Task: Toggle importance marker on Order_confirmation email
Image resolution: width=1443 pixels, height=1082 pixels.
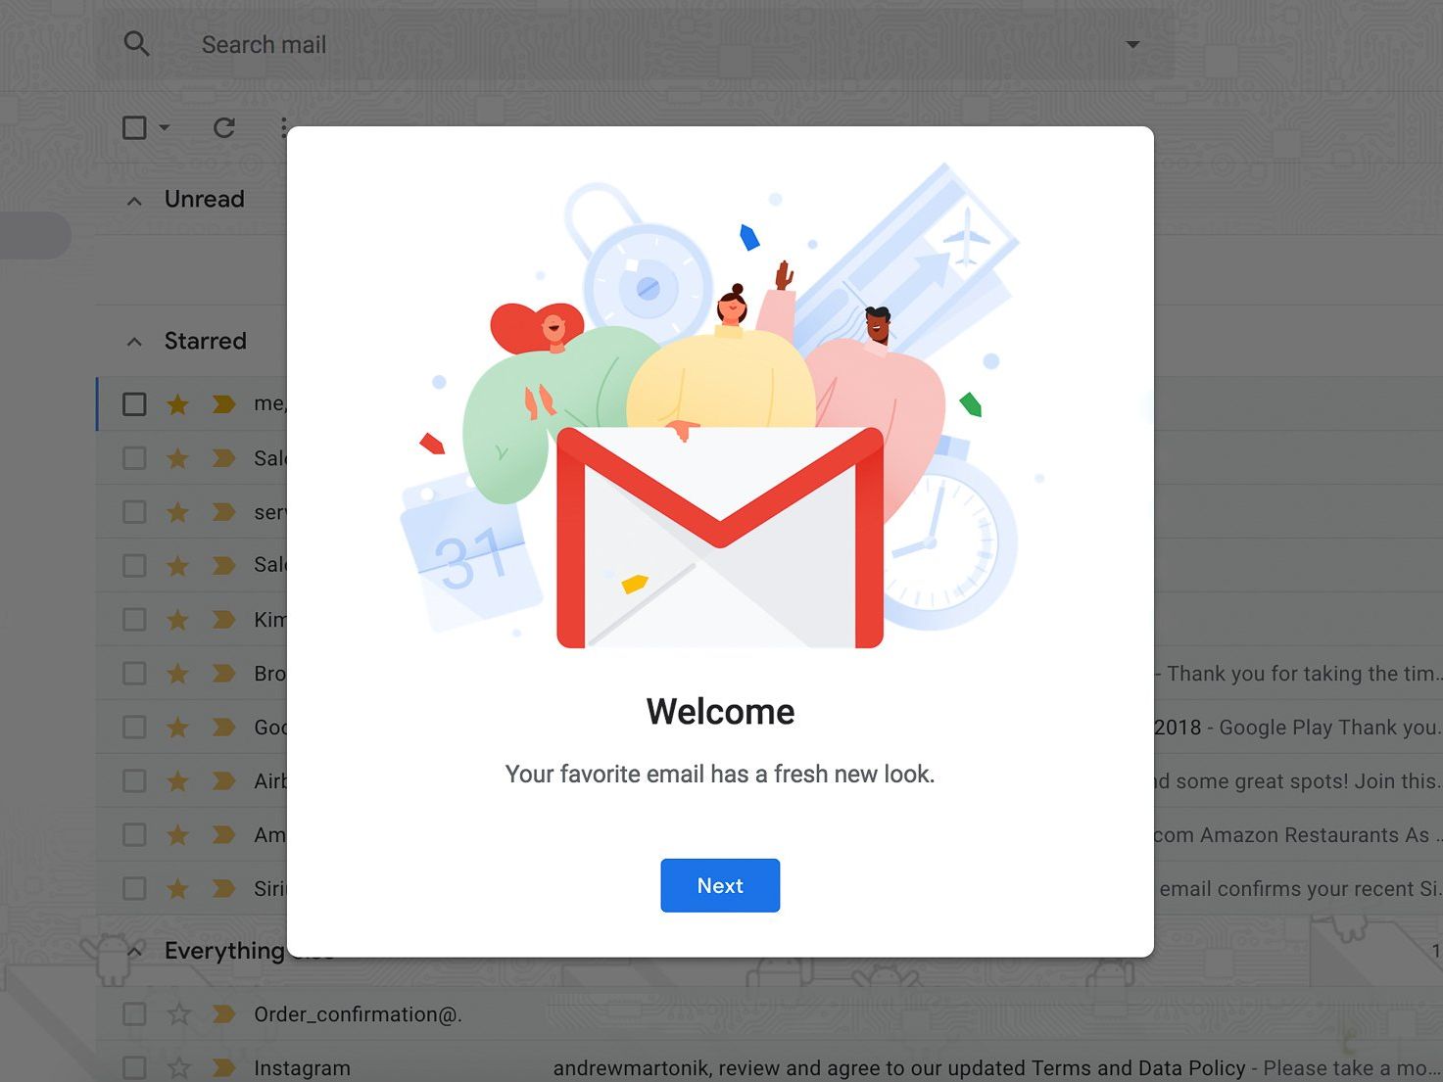Action: click(223, 1014)
